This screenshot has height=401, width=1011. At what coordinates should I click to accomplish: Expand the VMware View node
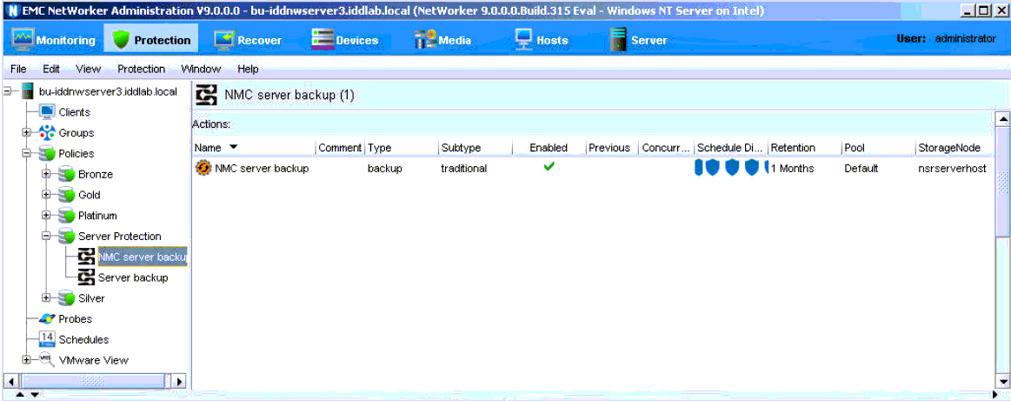(x=26, y=360)
